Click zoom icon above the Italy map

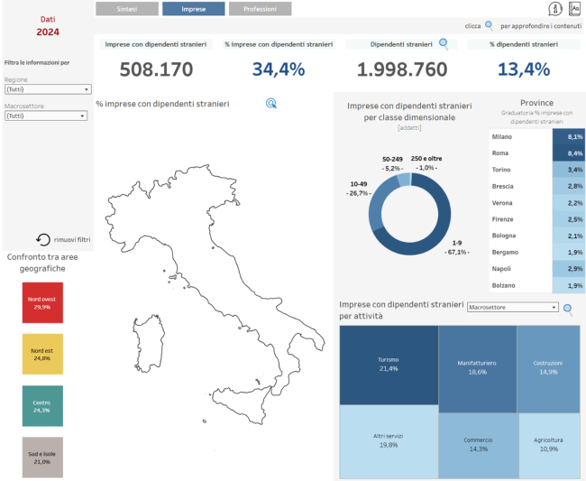click(270, 104)
